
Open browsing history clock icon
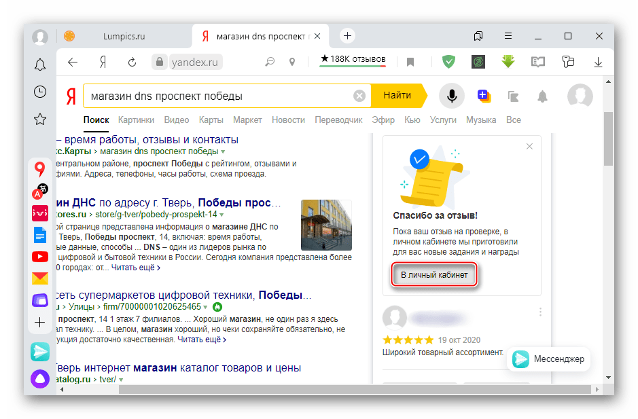pyautogui.click(x=40, y=92)
